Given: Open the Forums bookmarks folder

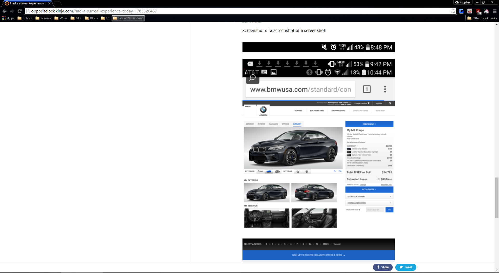Looking at the screenshot, I should coord(43,18).
